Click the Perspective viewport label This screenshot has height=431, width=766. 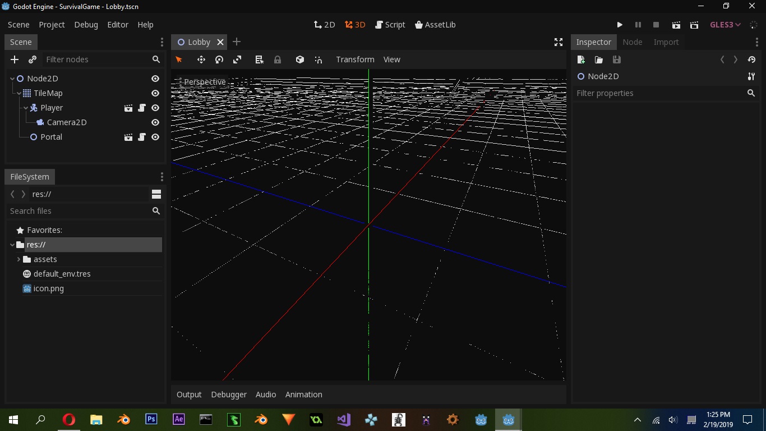(x=205, y=82)
